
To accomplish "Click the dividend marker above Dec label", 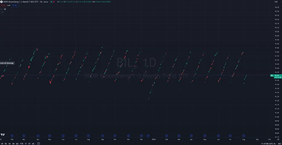I will click(141, 136).
